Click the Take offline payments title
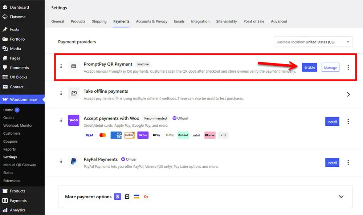 (x=106, y=91)
